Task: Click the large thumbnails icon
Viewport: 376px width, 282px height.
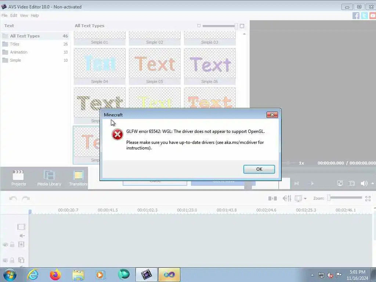Action: click(242, 26)
